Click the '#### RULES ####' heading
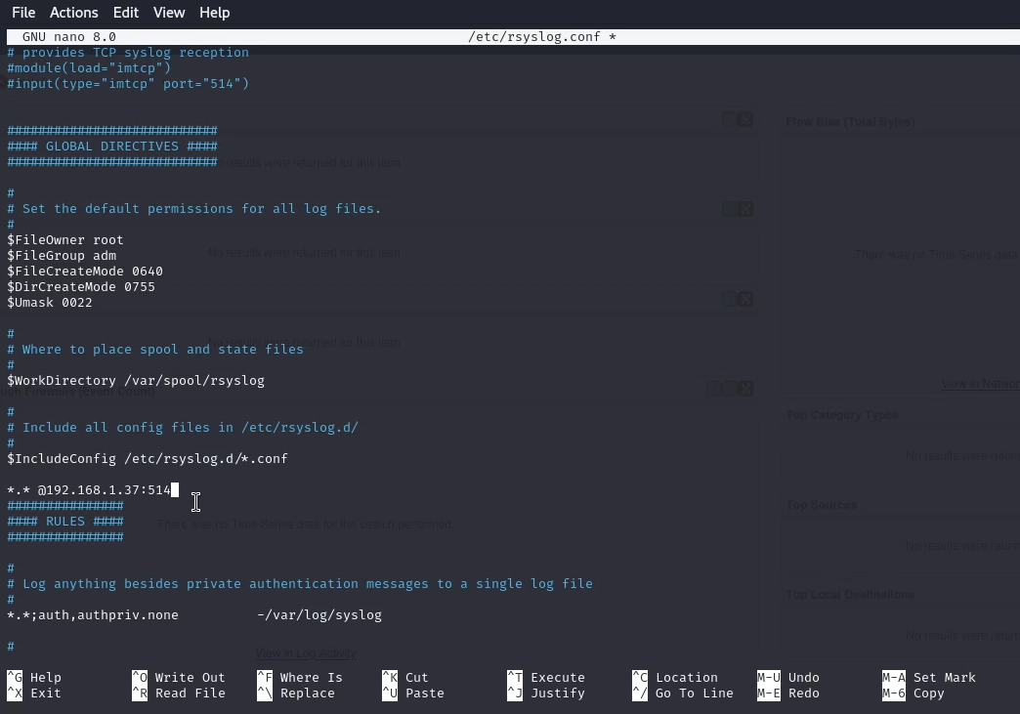1020x714 pixels. pyautogui.click(x=65, y=521)
